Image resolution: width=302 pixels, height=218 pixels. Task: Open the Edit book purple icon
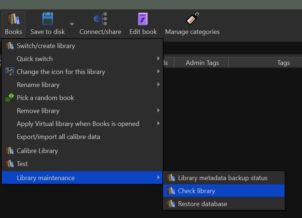point(143,19)
